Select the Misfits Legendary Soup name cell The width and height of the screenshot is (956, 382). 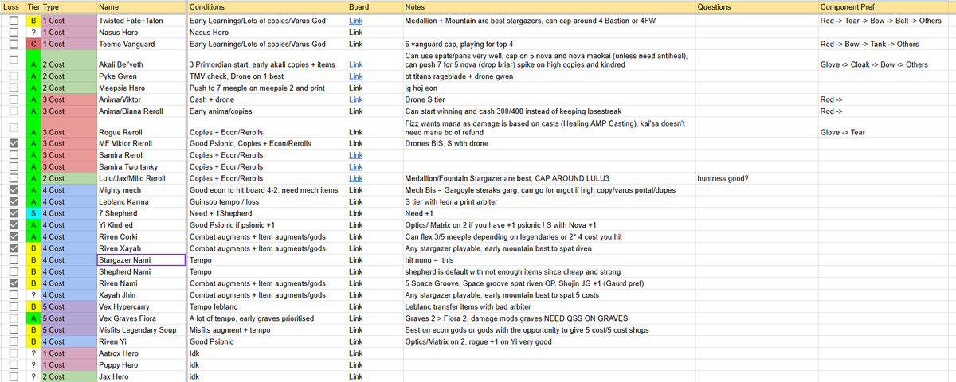click(141, 329)
